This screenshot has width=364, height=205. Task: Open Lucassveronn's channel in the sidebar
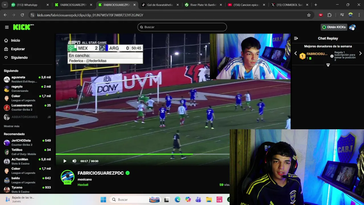pyautogui.click(x=27, y=107)
